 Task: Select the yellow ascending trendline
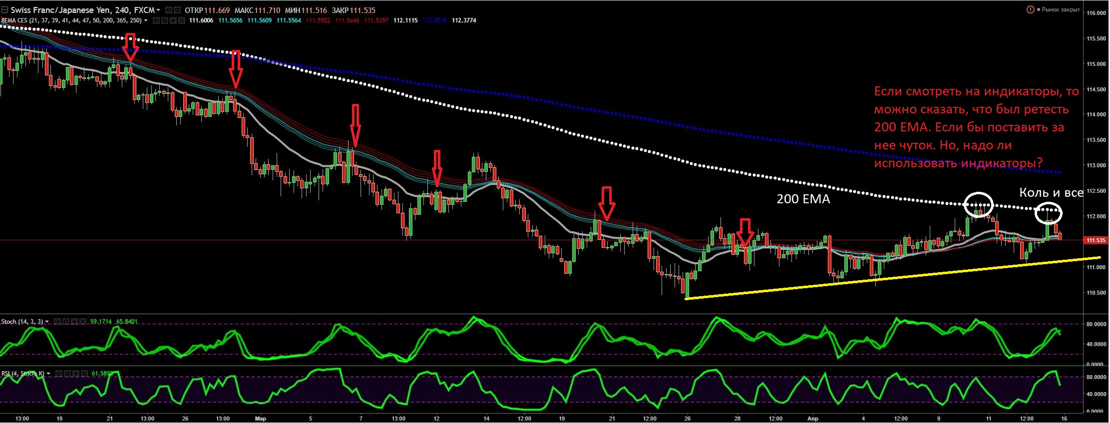tap(893, 278)
